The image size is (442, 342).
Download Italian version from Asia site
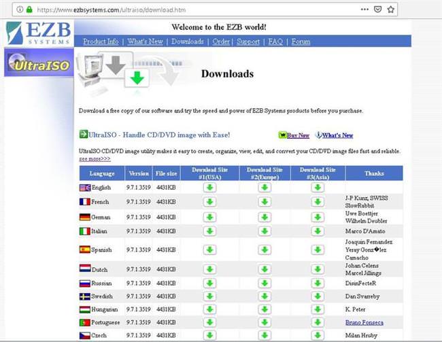(318, 231)
